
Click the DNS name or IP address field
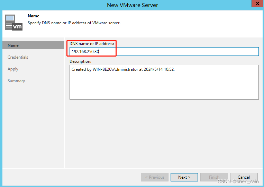point(164,51)
